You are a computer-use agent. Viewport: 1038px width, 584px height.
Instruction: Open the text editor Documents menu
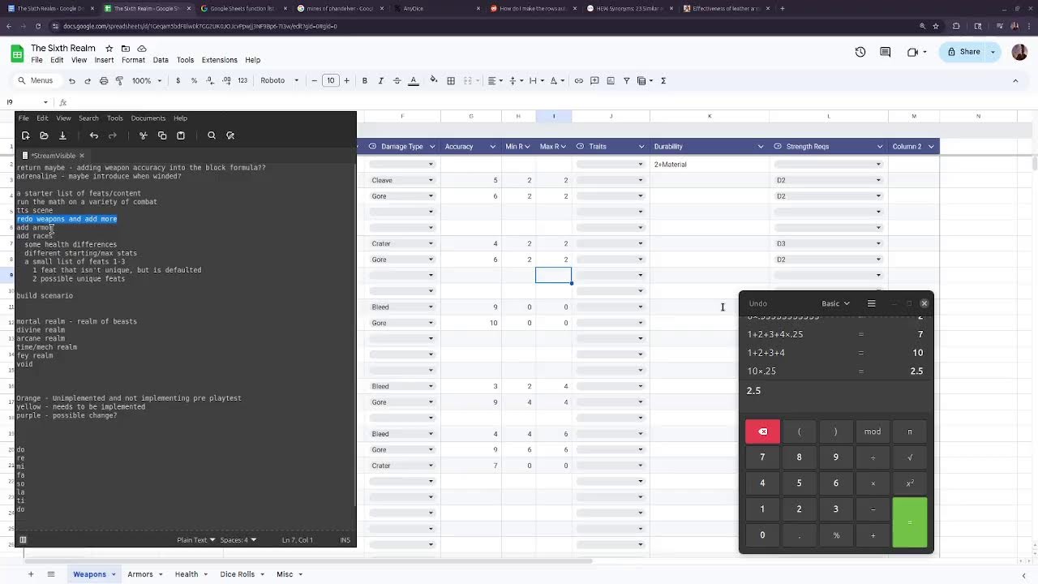pos(148,118)
